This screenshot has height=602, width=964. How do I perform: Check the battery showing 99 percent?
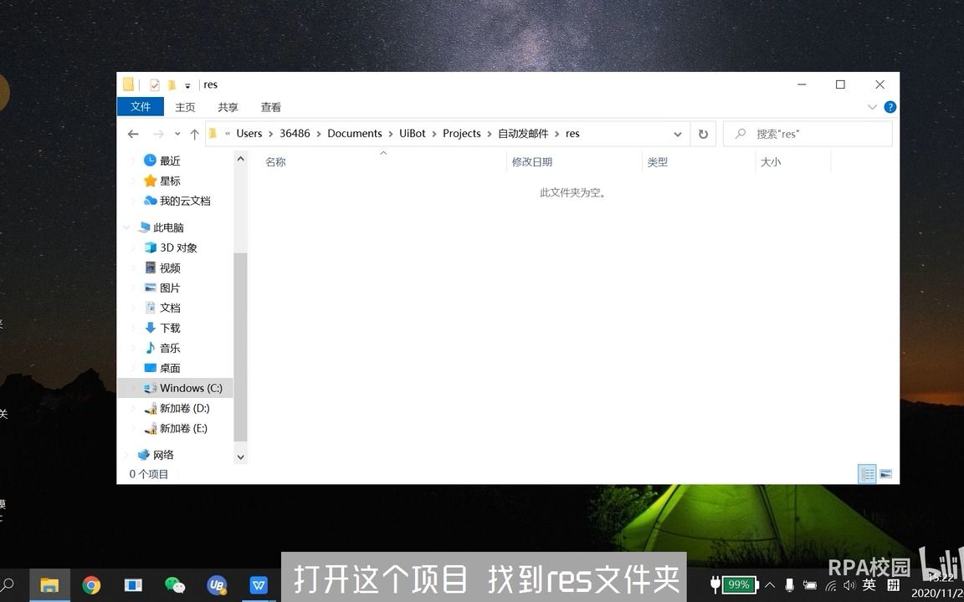[x=737, y=584]
